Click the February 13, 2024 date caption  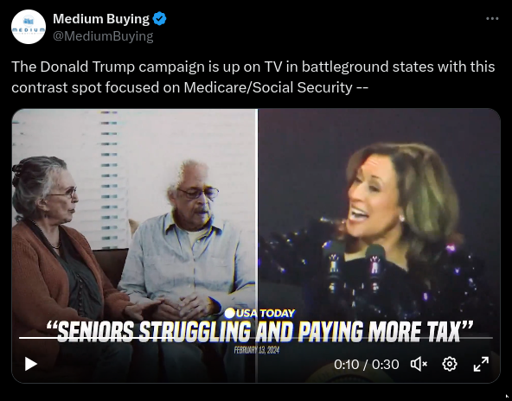(257, 350)
